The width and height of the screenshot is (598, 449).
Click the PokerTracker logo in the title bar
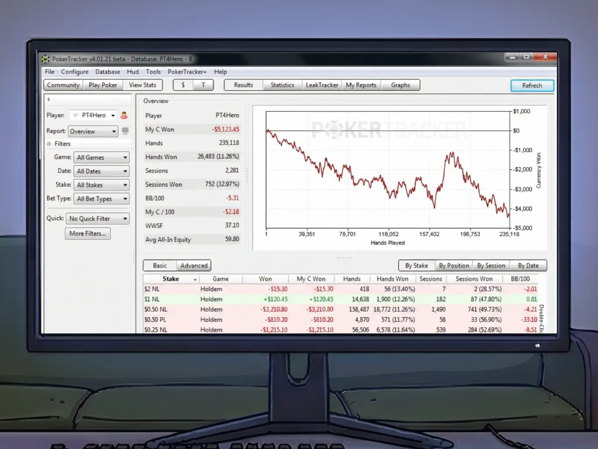click(45, 58)
